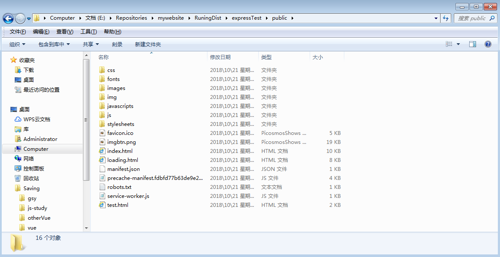Select the manifest.json file icon
The height and width of the screenshot is (257, 500).
click(102, 169)
